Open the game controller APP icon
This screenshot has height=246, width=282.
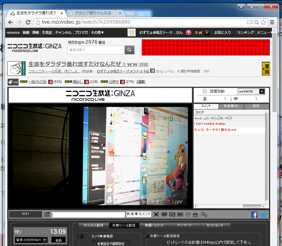[196, 215]
